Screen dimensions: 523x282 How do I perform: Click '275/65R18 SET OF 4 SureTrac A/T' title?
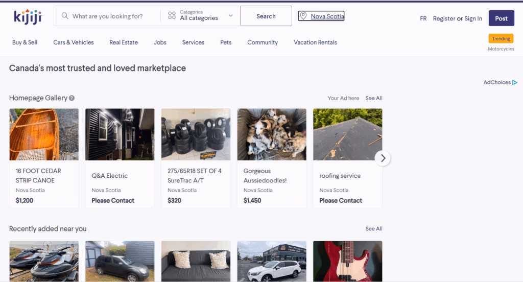coord(195,176)
